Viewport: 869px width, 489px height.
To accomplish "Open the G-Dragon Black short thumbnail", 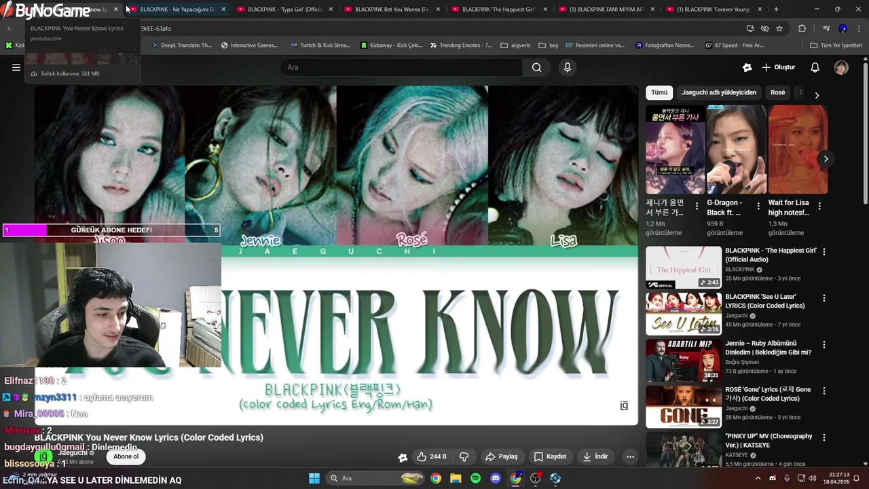I will [737, 149].
